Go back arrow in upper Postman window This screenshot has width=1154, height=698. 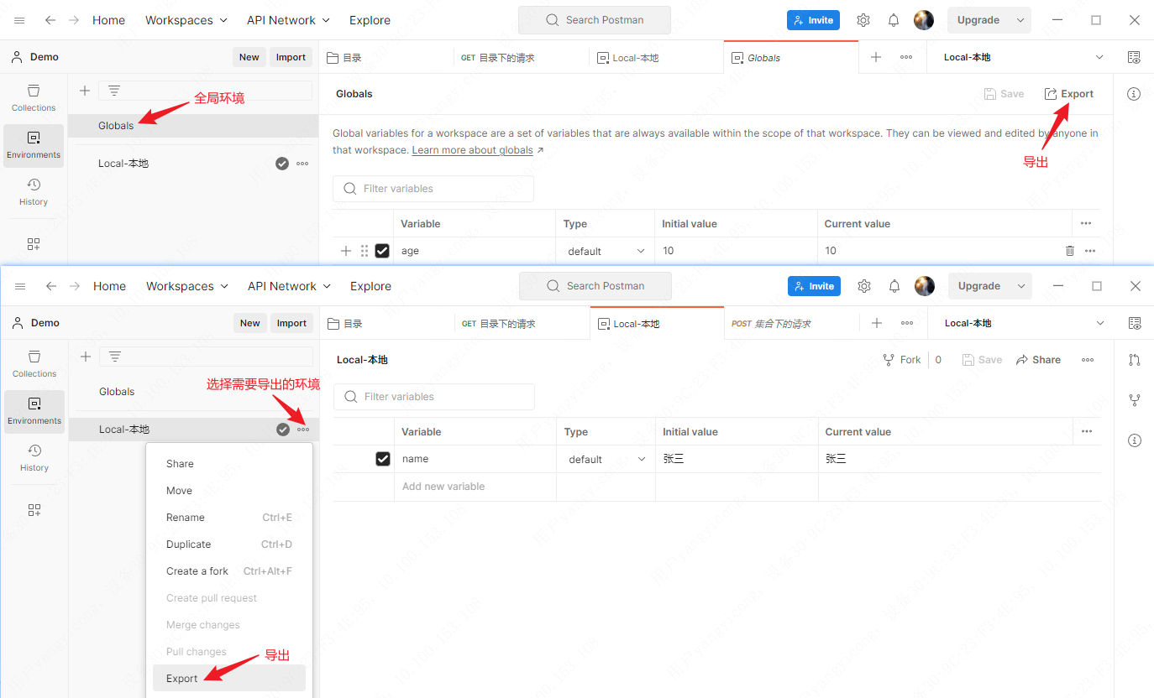pyautogui.click(x=50, y=20)
